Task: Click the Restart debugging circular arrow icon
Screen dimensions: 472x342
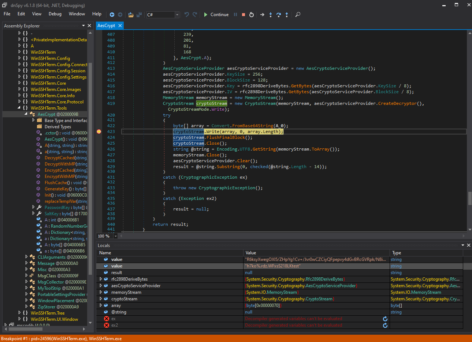Action: tap(252, 15)
